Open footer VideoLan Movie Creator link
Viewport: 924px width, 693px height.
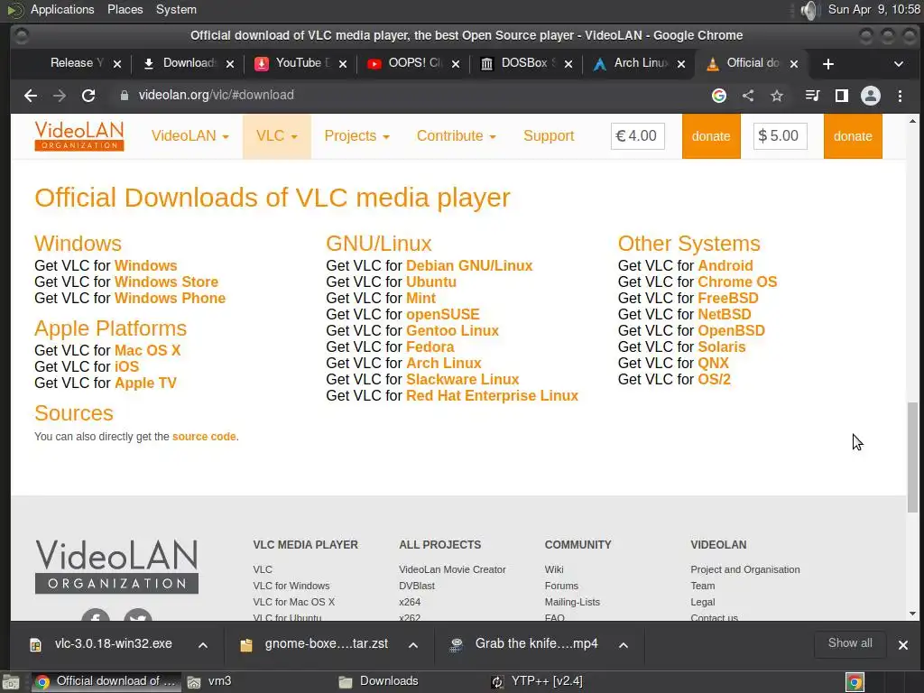pos(452,570)
